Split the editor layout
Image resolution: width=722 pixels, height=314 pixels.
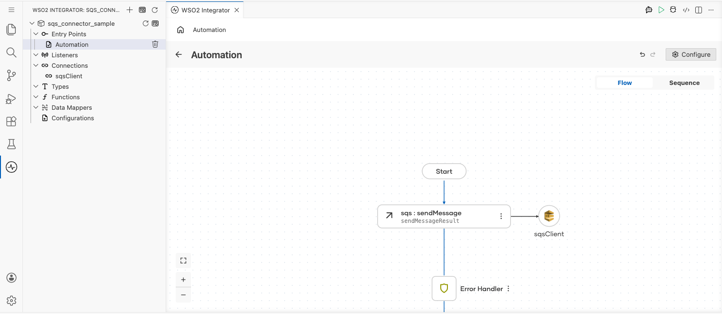(x=699, y=10)
